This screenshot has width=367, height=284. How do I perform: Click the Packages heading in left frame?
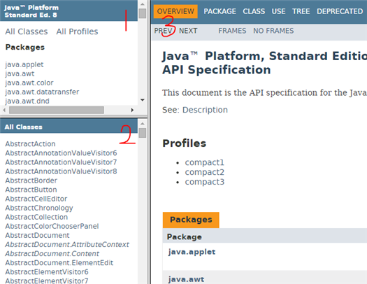click(x=24, y=48)
